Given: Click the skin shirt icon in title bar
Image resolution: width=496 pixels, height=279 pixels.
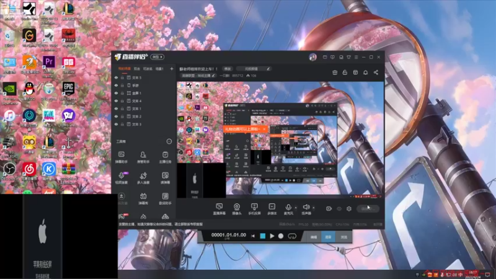Looking at the screenshot, I should 348,57.
